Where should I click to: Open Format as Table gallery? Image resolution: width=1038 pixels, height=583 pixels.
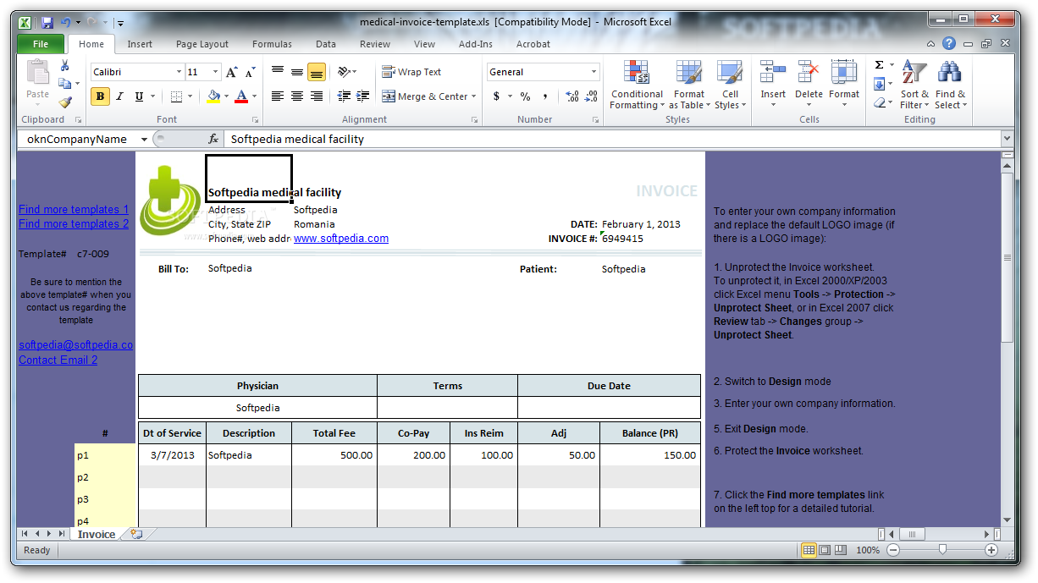pyautogui.click(x=688, y=85)
